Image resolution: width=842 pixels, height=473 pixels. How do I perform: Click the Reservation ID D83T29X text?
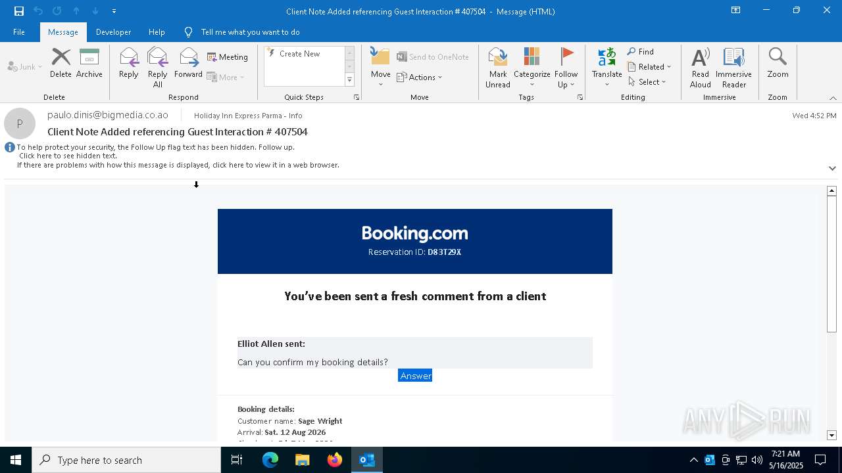tap(414, 252)
